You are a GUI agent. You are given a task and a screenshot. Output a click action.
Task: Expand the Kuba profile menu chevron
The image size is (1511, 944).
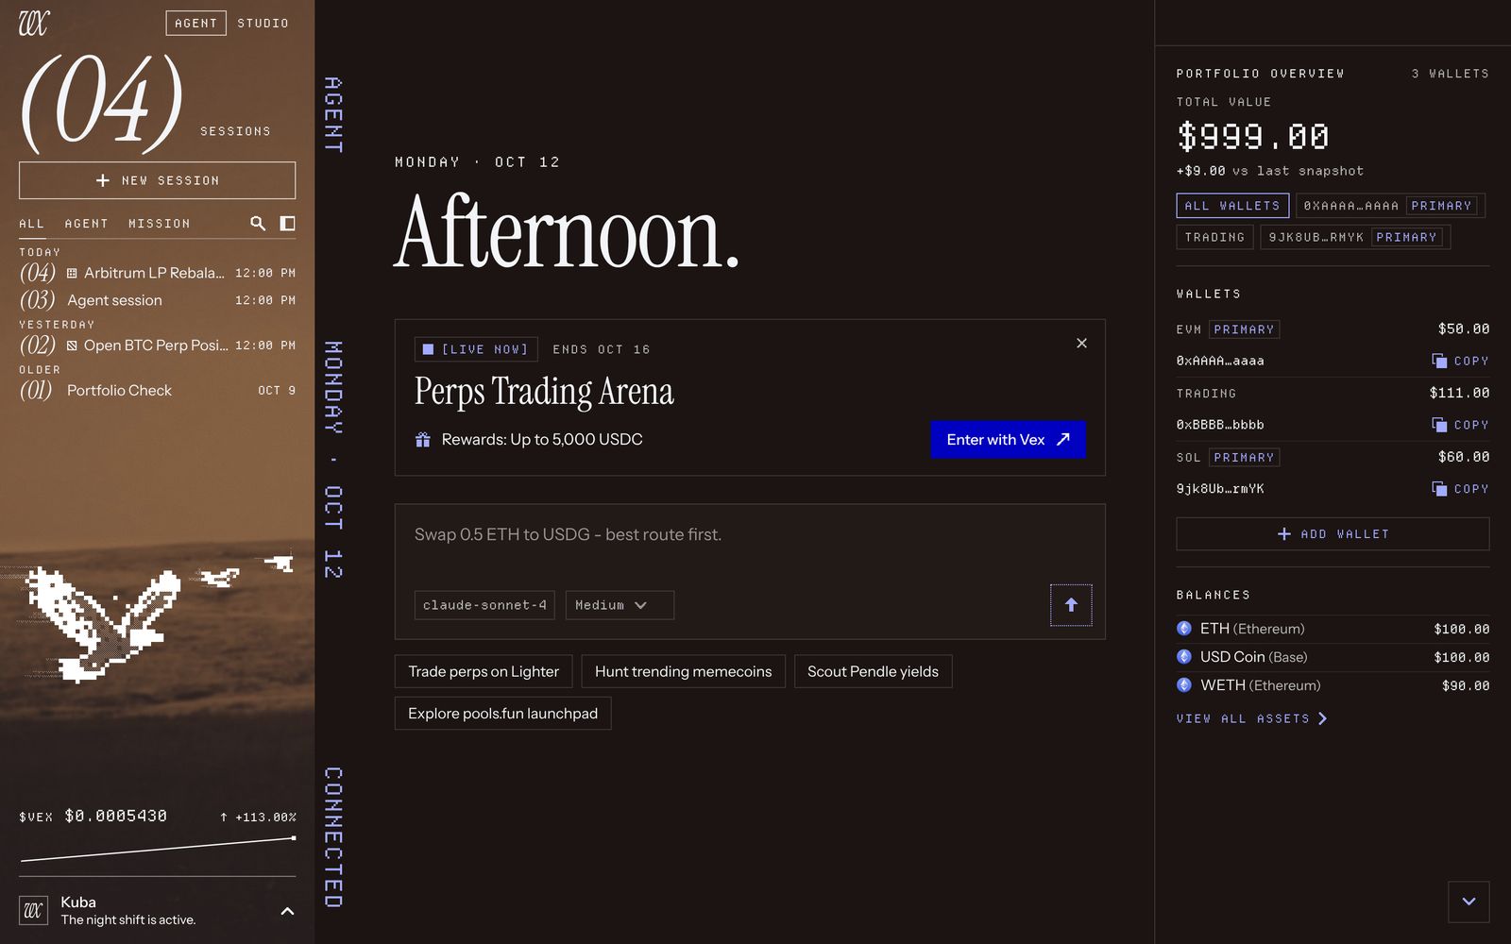click(287, 911)
